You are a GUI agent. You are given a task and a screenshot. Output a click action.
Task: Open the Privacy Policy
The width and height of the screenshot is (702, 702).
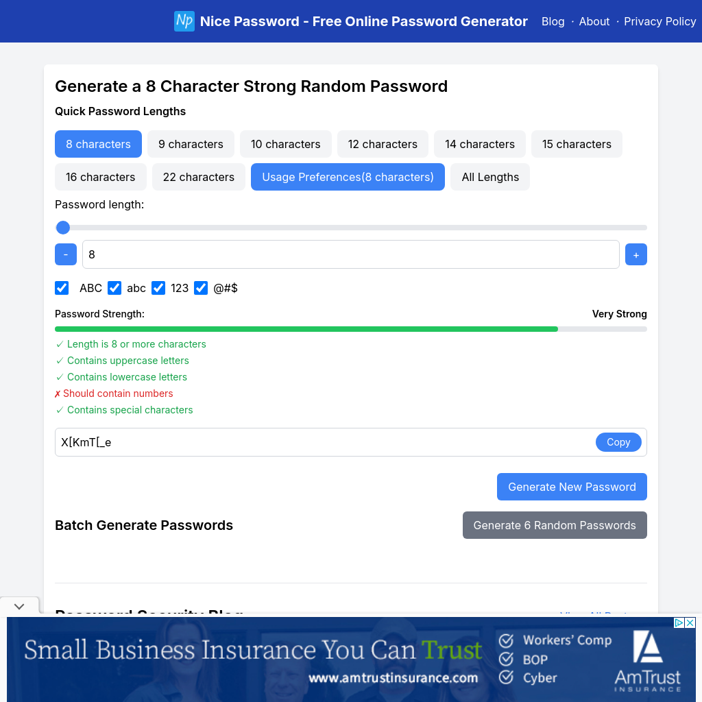click(659, 21)
